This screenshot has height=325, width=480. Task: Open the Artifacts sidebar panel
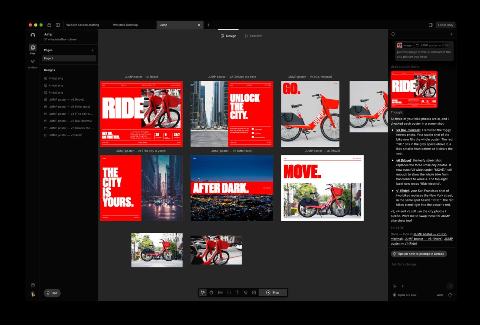point(33,64)
